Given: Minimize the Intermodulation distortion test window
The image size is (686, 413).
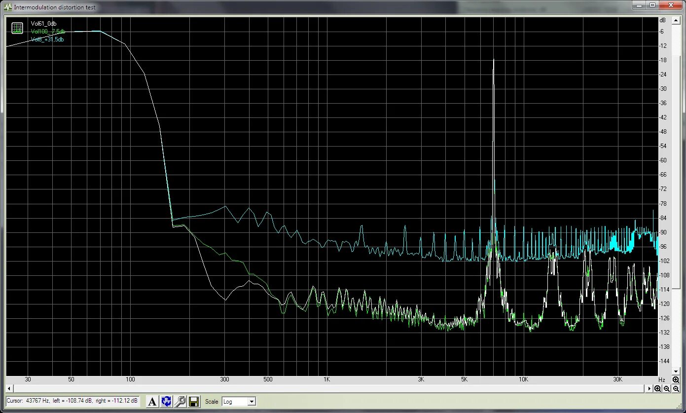Looking at the screenshot, I should coord(639,5).
